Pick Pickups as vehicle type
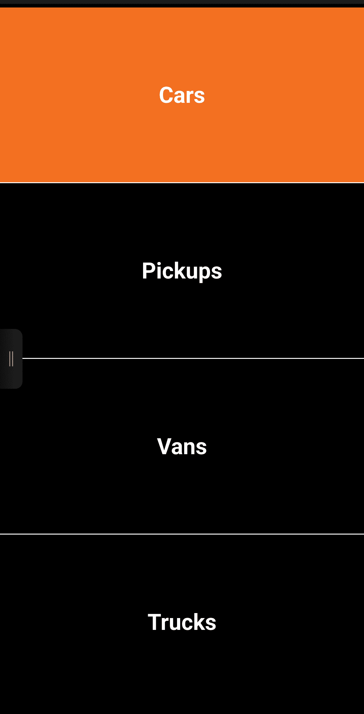Viewport: 364px width, 714px height. pos(182,270)
